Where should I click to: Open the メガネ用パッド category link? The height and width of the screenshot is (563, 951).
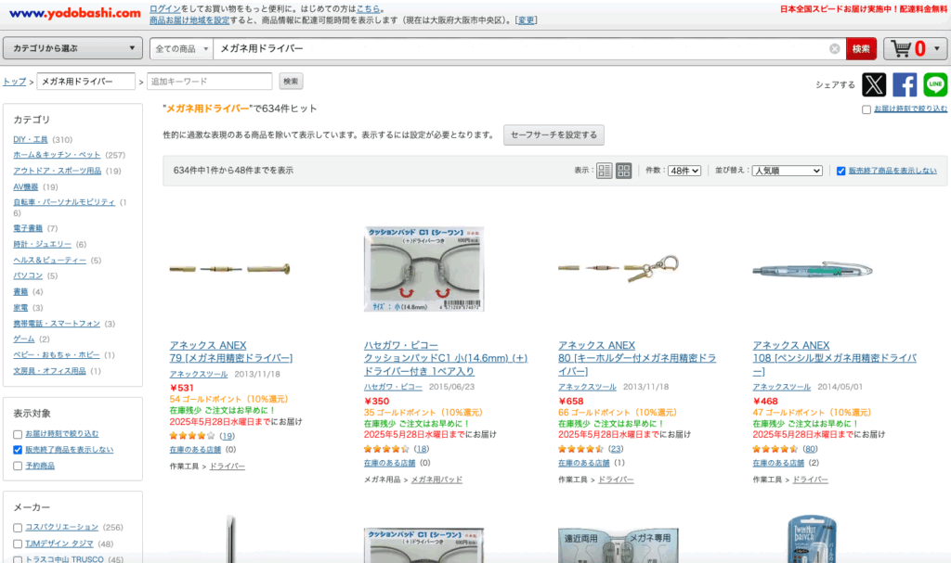(x=436, y=480)
